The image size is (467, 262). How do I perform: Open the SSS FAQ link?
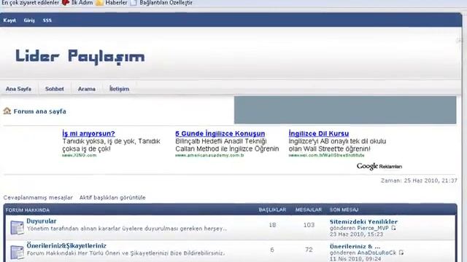click(47, 20)
